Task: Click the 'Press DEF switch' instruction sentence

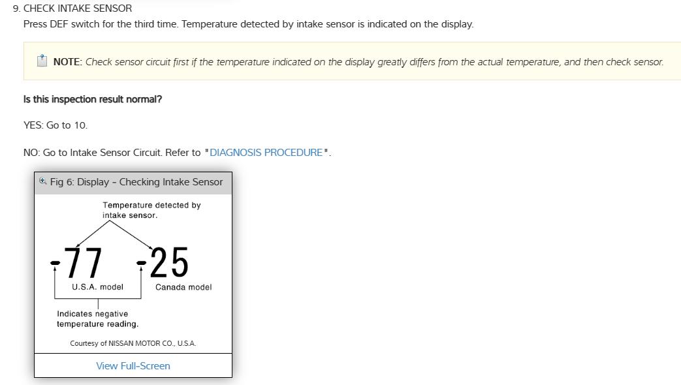Action: [x=248, y=24]
